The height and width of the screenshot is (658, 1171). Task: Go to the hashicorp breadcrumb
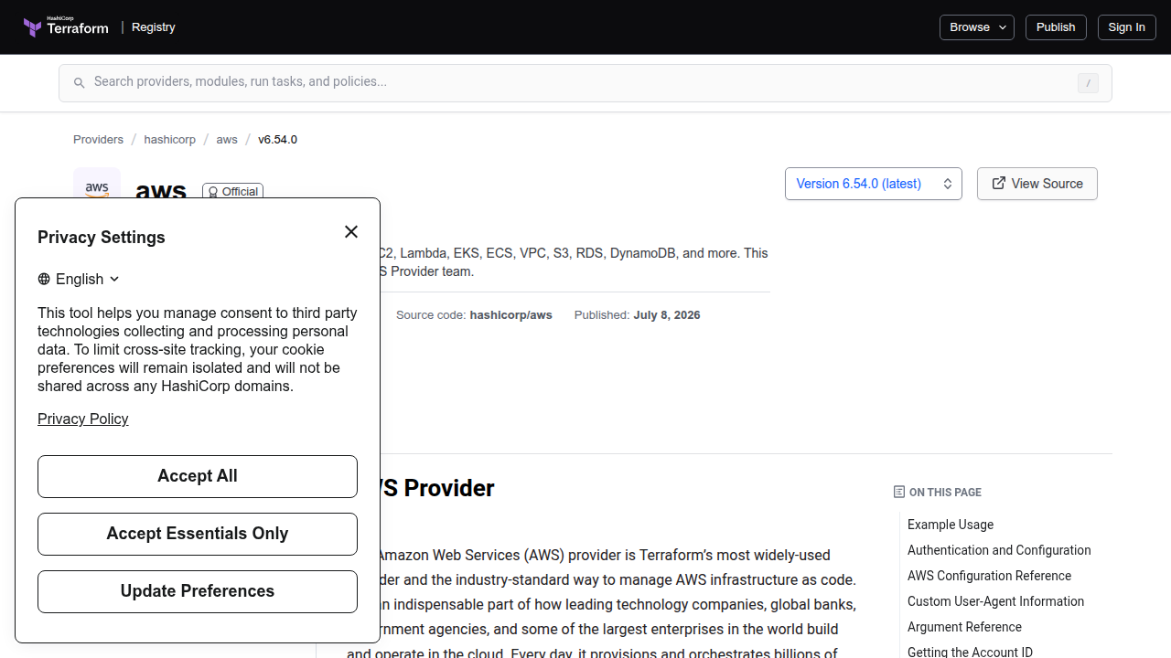click(169, 140)
